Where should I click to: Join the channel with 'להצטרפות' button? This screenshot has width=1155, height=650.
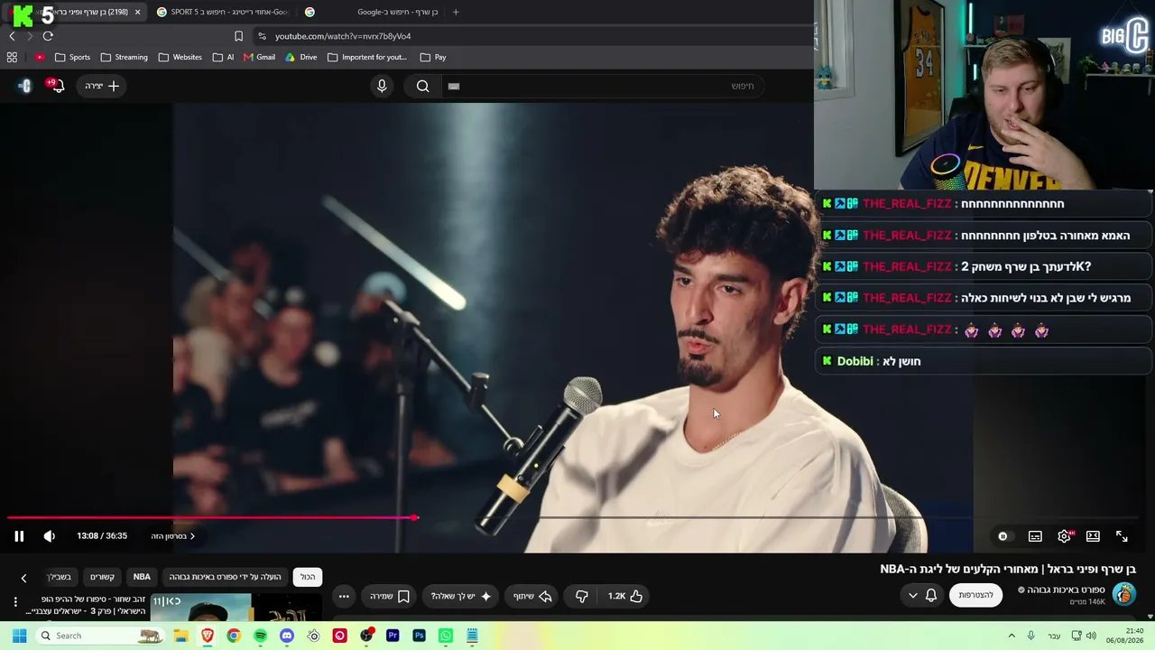(x=975, y=595)
